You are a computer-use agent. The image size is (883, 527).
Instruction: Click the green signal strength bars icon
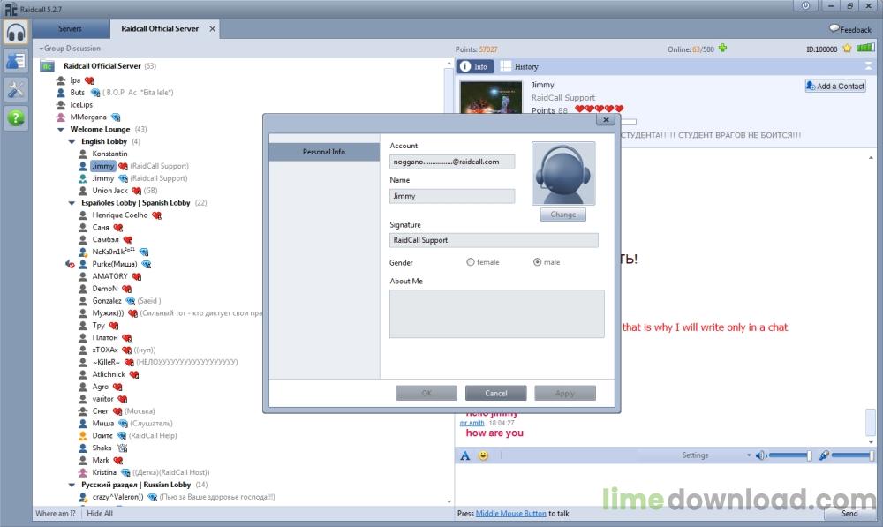pyautogui.click(x=865, y=48)
